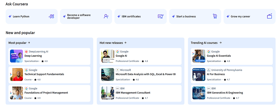This screenshot has height=110, width=280.
Task: Click the IBM Generative AI Engineering thumbnail
Action: 199,93
